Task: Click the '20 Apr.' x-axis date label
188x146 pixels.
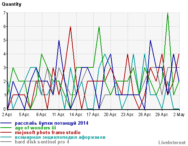Action: point(110,115)
